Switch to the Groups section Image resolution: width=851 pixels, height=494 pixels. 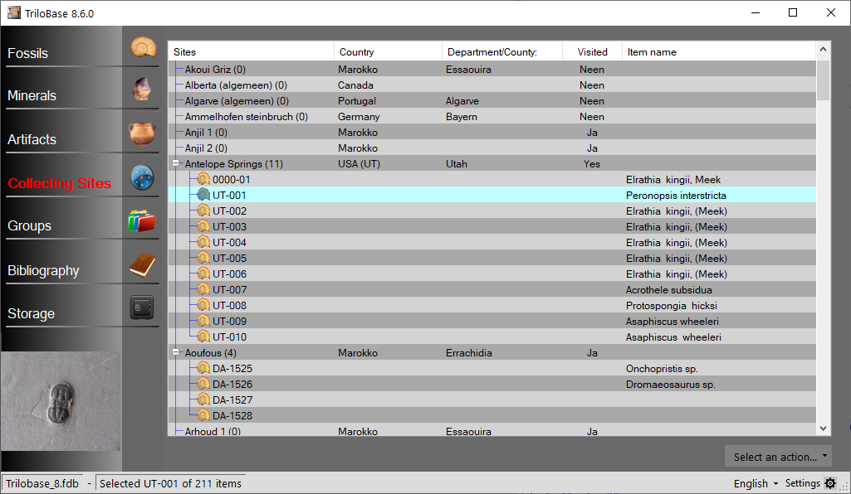pyautogui.click(x=29, y=226)
